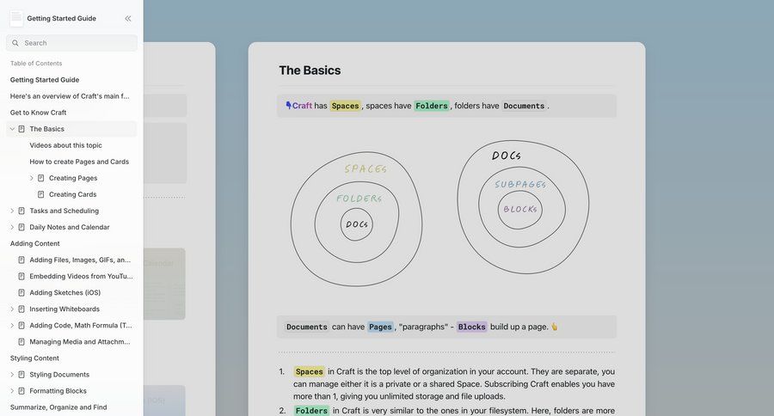
Task: Click page icon beside Daily Notes and Calendar
Action: 21,227
